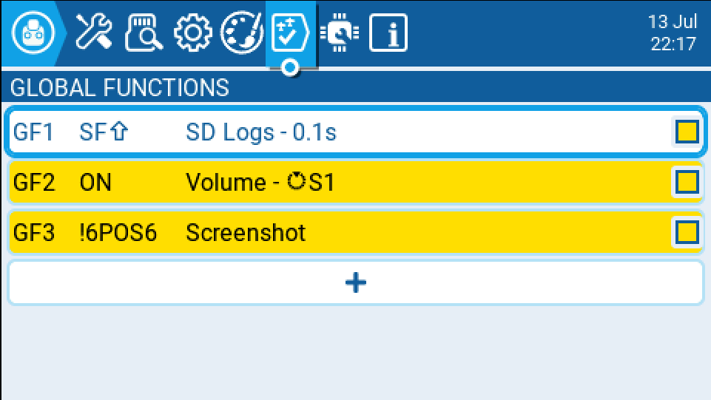Open the EdgeTX model select icon
Screen dimensions: 711x400
(33, 33)
